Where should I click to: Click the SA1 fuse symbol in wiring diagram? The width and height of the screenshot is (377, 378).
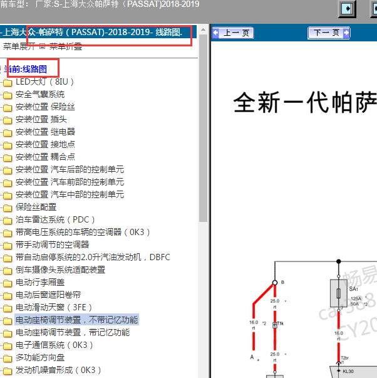click(338, 293)
